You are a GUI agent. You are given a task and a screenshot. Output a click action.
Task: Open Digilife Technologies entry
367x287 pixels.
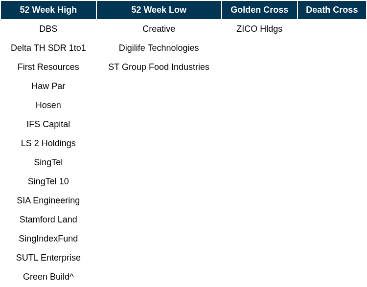(159, 48)
